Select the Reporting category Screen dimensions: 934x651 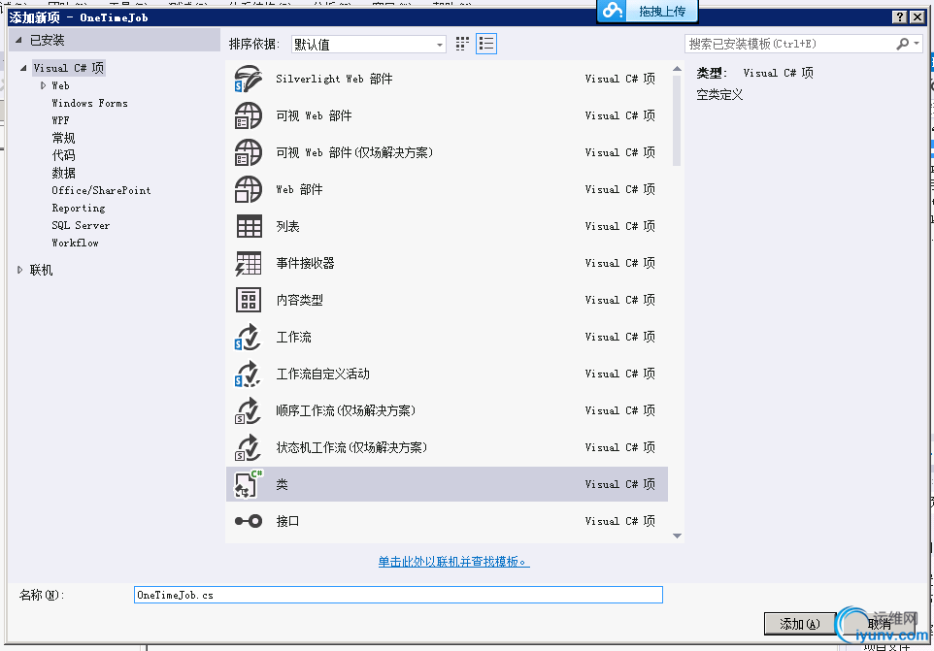pos(78,208)
